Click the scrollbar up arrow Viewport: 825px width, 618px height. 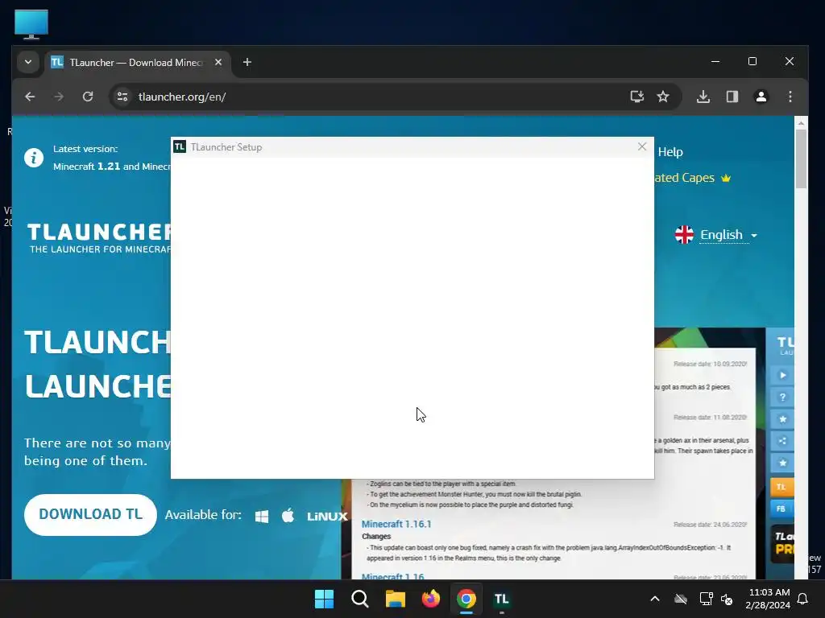[x=801, y=123]
